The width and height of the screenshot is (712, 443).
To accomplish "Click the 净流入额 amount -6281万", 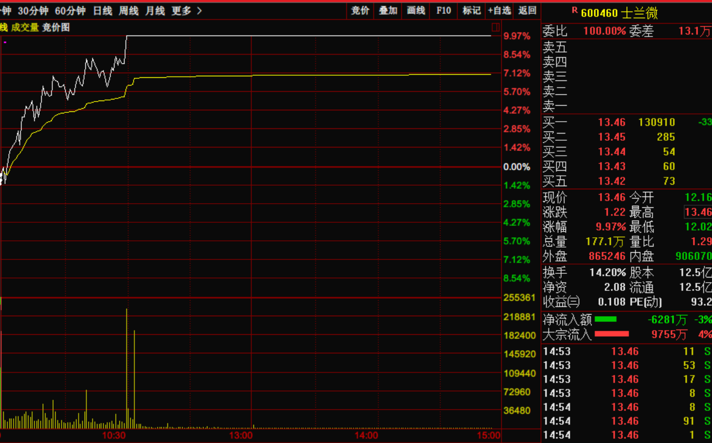I will pos(668,320).
